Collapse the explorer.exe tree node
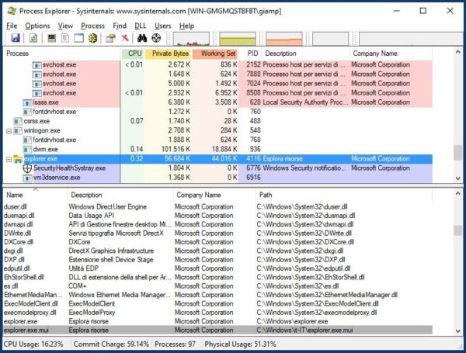 tap(9, 159)
